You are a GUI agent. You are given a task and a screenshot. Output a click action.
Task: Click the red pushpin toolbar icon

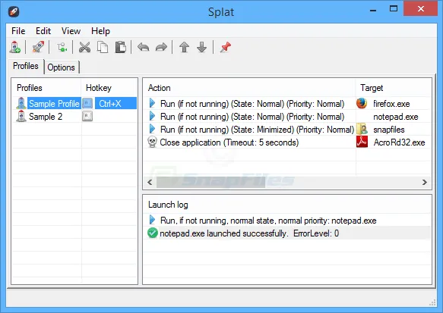click(x=225, y=47)
